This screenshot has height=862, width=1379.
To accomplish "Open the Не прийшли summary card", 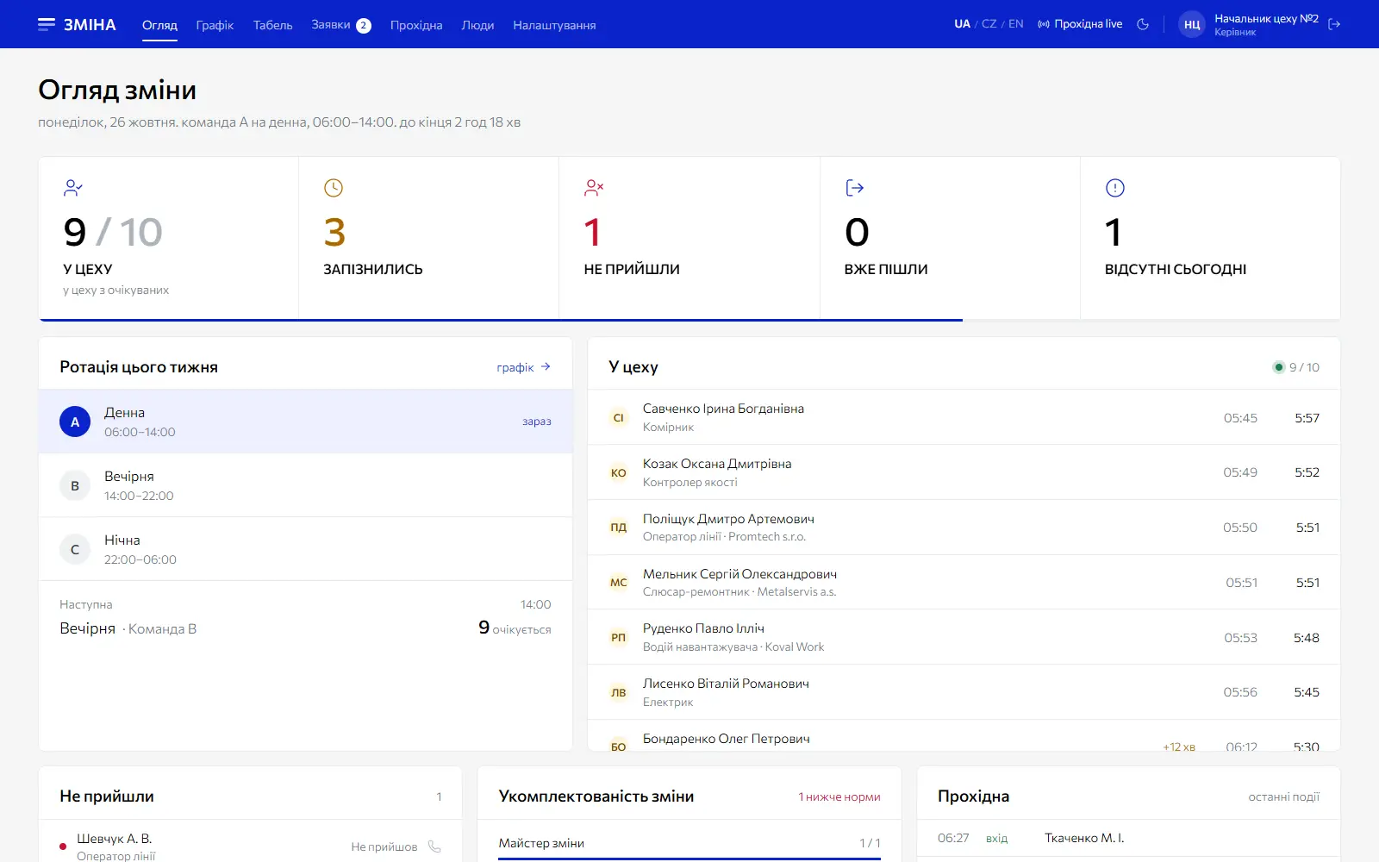I will tap(689, 238).
